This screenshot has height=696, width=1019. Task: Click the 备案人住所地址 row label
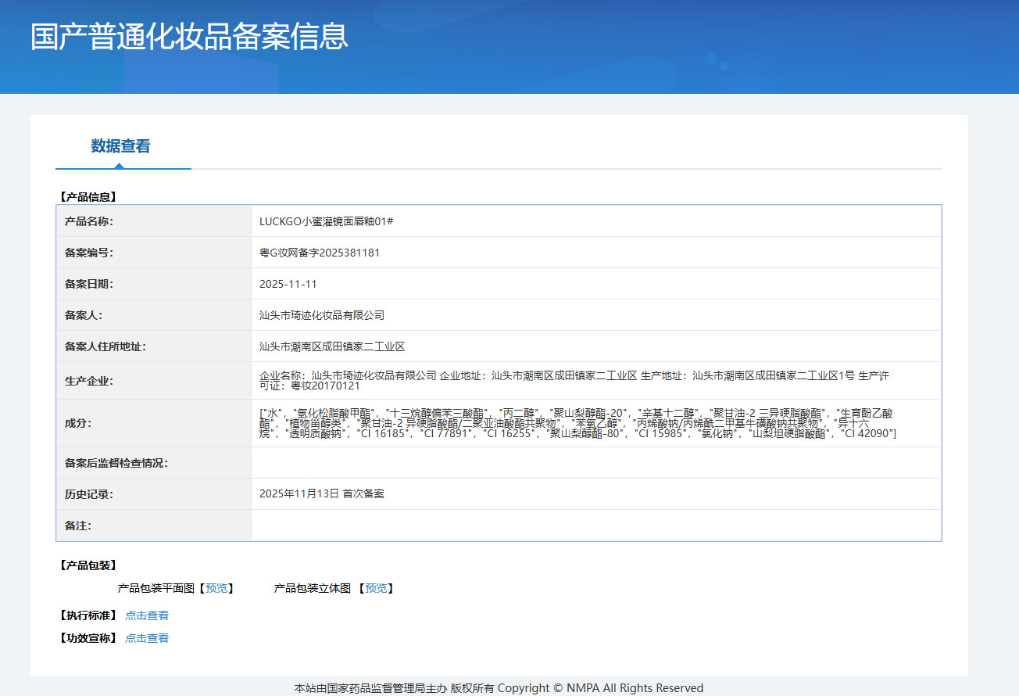click(105, 346)
